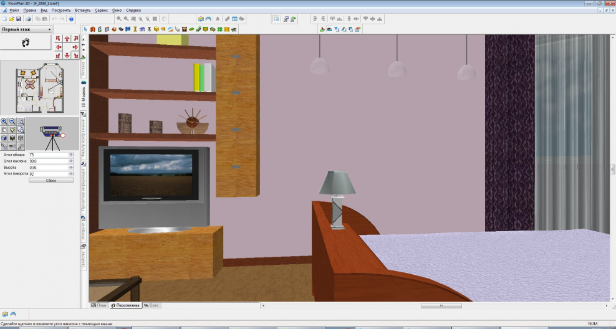Move camera forward with the up arrow

tap(67, 39)
